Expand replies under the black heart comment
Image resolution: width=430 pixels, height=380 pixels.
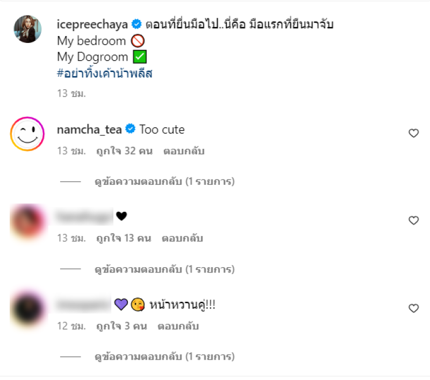pyautogui.click(x=164, y=269)
